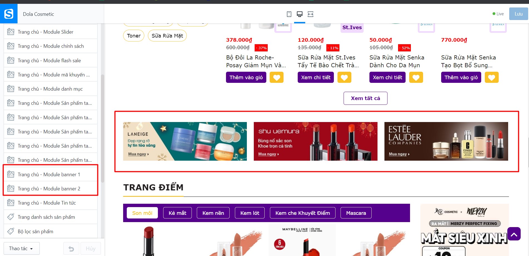Click Thêm vào giỏ for Senka Tạo Bọt
This screenshot has height=256, width=529.
coord(461,77)
